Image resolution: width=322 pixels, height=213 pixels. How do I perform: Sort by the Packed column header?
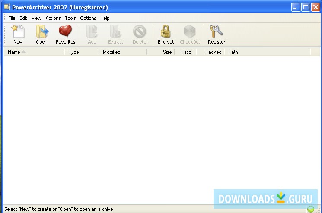tap(210, 52)
